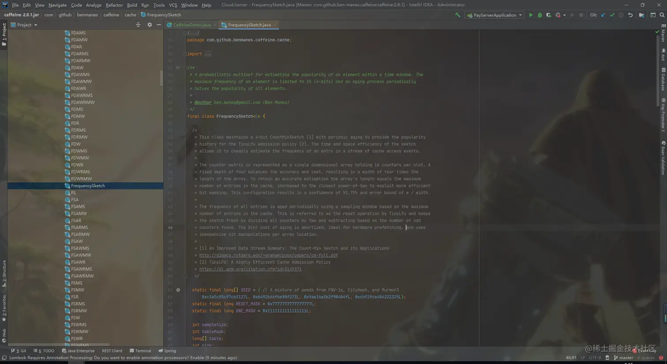Image resolution: width=667 pixels, height=364 pixels.
Task: Close the FrequencySketch.java tab
Action: click(x=275, y=25)
